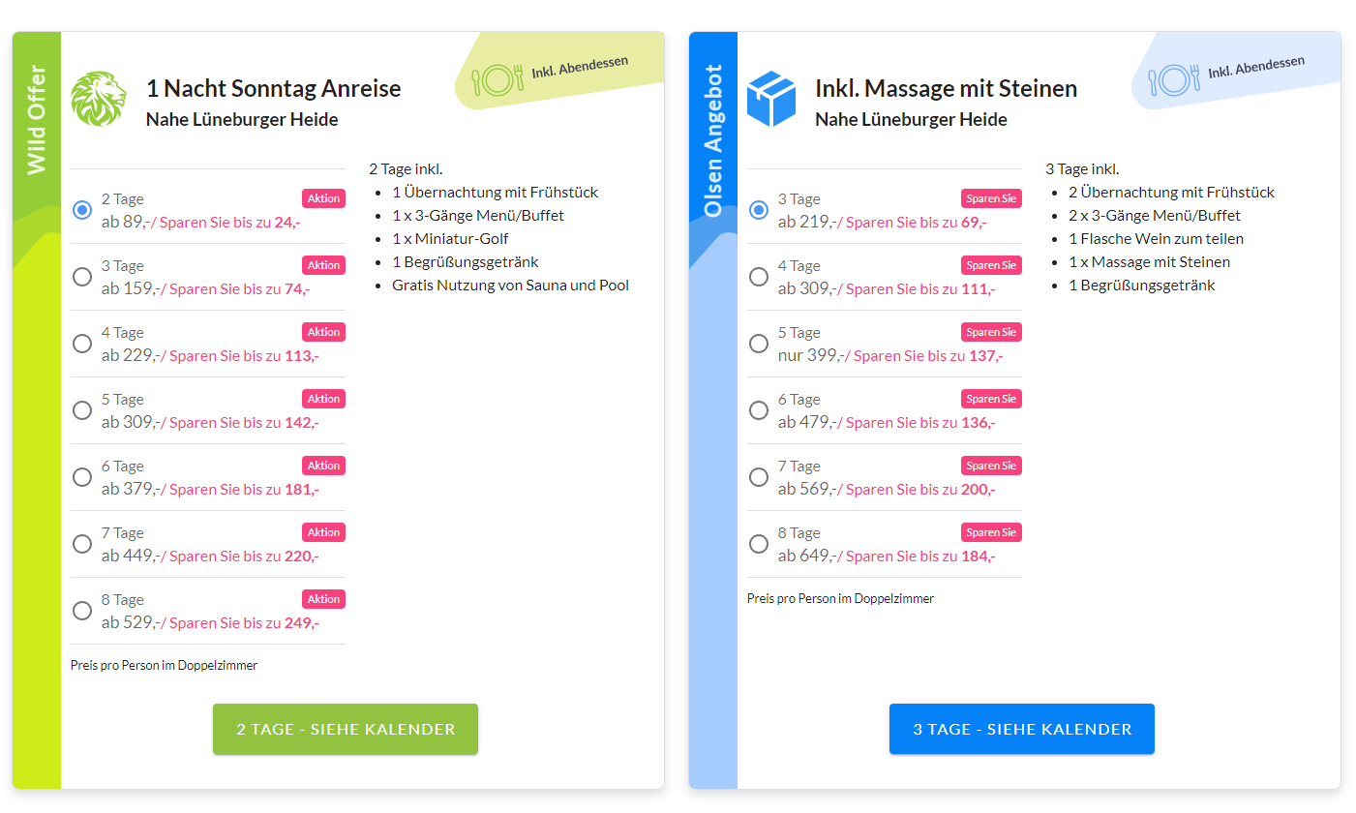
Task: Click green dinner plate icon in Wild Offer
Action: pos(497,79)
